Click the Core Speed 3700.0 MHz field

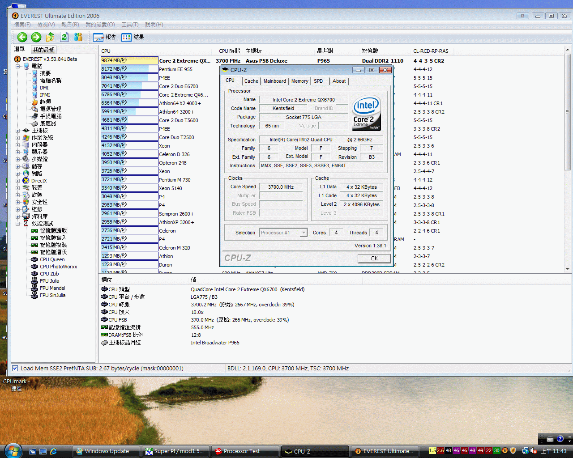click(281, 187)
